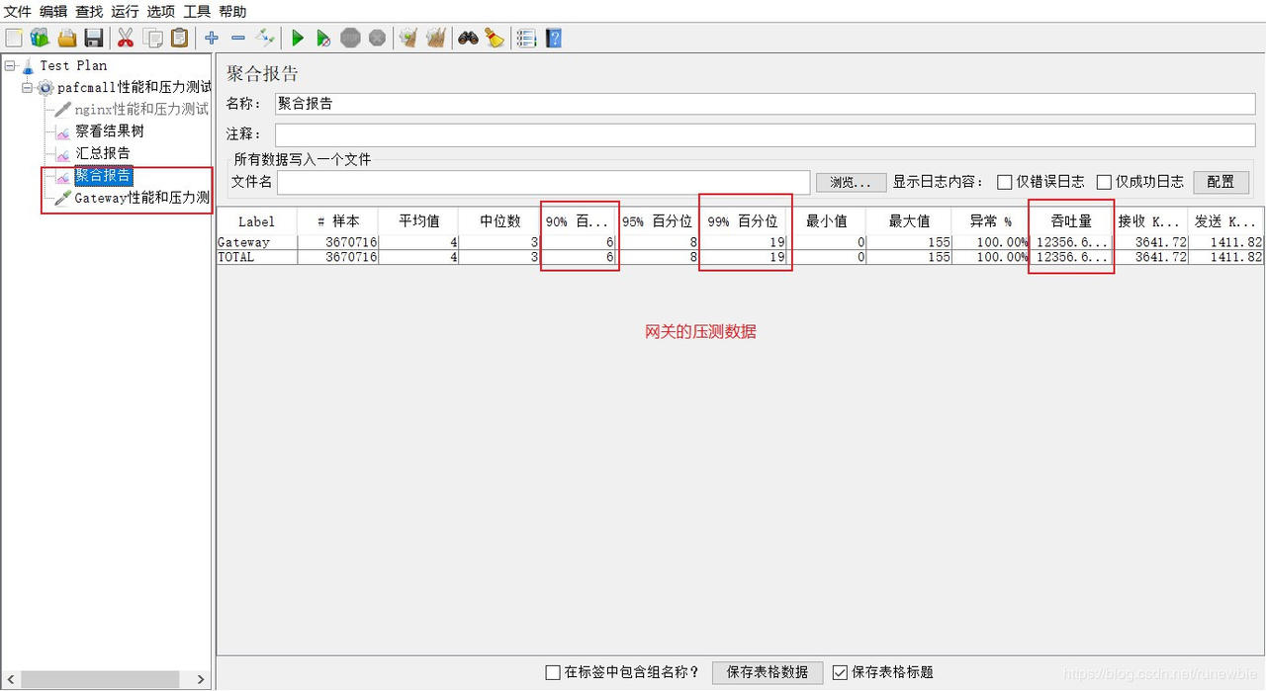Open the 查找 menu
The height and width of the screenshot is (691, 1266).
89,12
